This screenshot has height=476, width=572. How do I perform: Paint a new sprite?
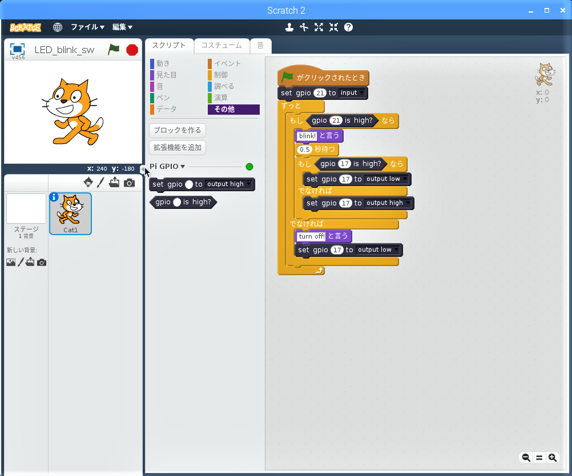click(100, 182)
